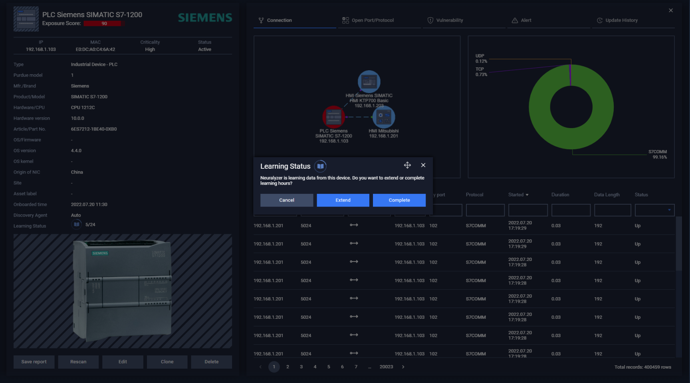This screenshot has height=383, width=690.
Task: Click the Clone button
Action: [167, 362]
